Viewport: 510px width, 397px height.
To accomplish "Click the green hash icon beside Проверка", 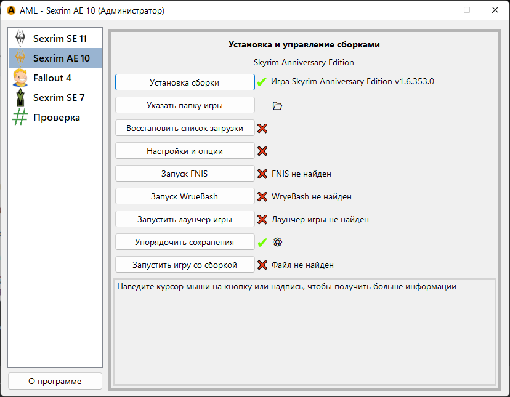I will tap(20, 117).
